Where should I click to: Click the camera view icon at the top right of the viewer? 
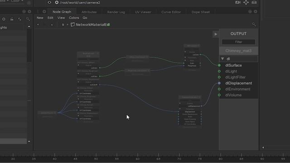(x=238, y=2)
